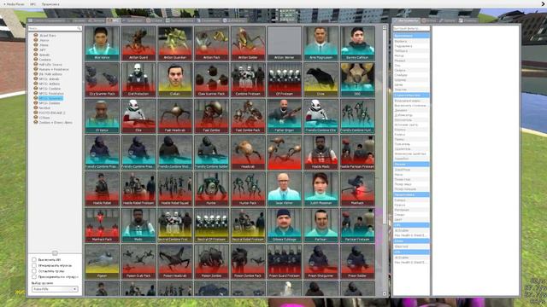The image size is (547, 307).
Task: Spawn Judith Mossman
Action: [321, 188]
